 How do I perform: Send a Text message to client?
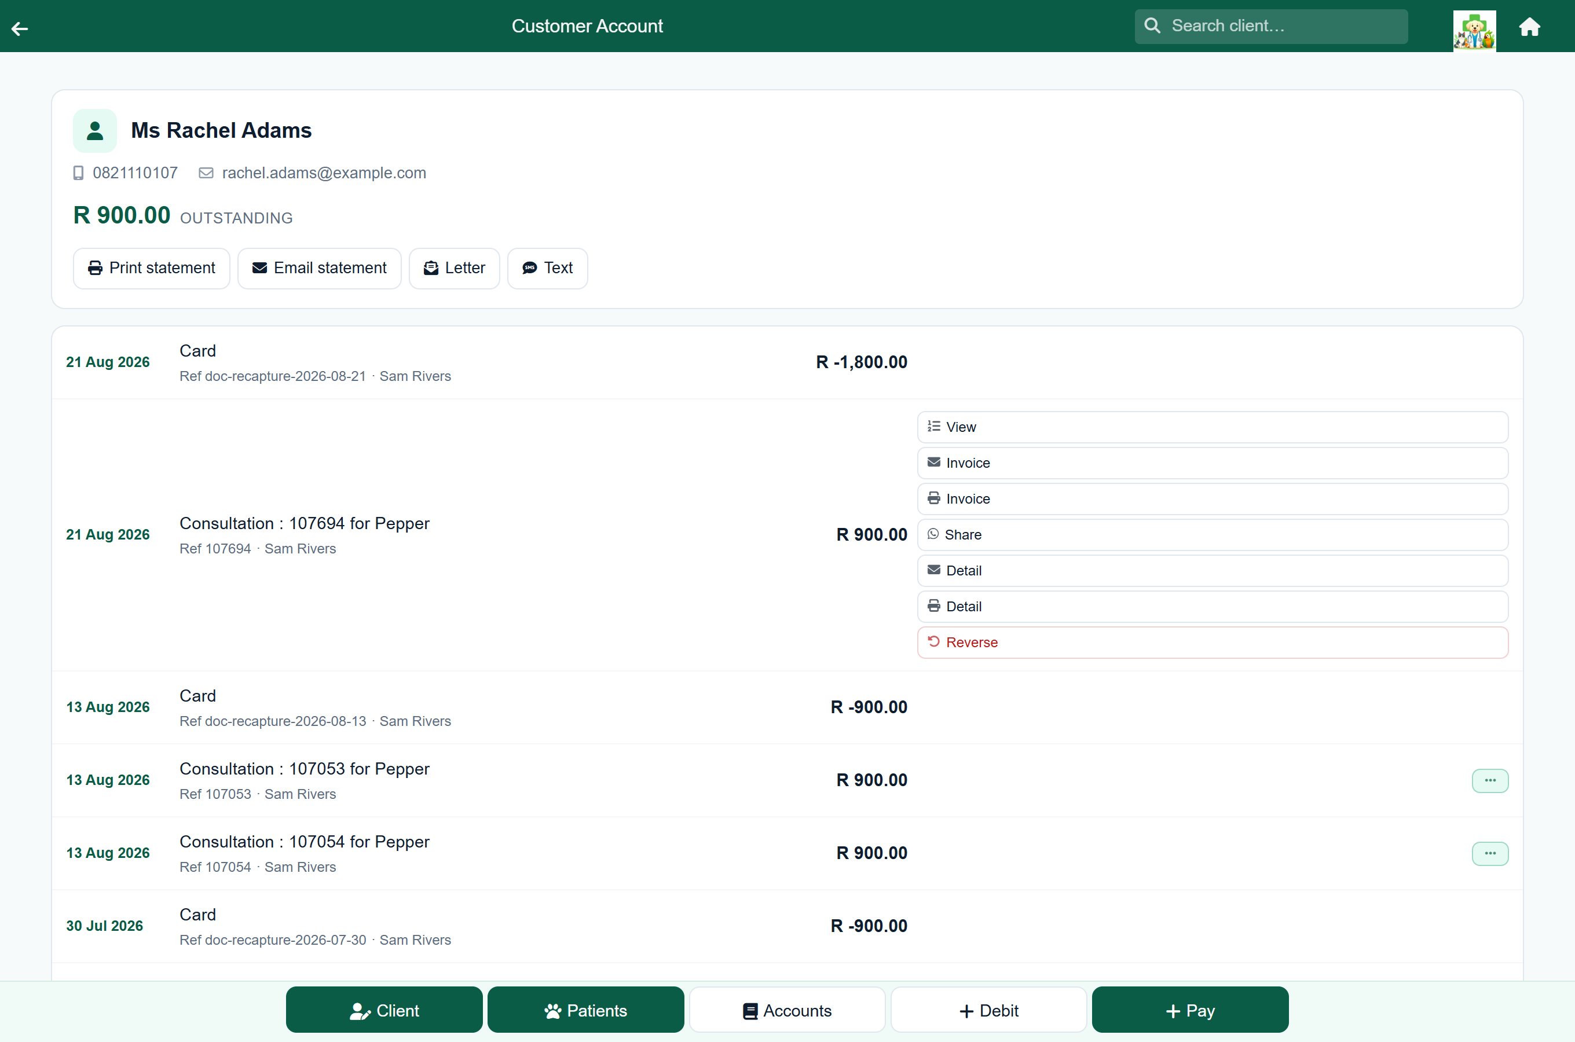coord(548,268)
